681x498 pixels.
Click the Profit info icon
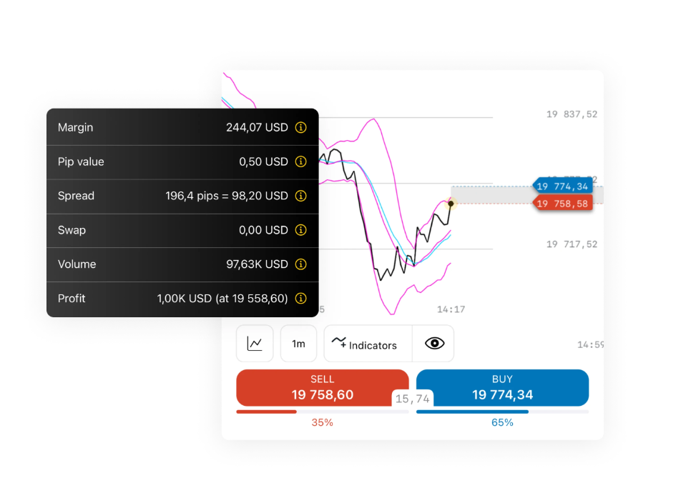pos(300,299)
